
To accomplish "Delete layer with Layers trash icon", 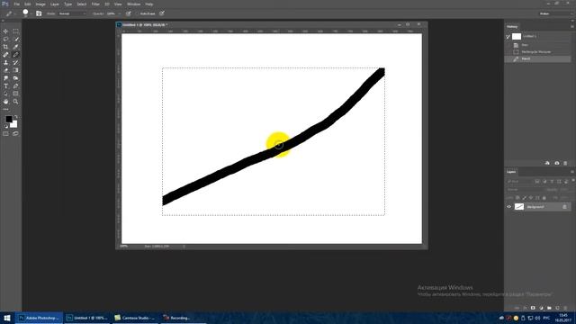I will (x=565, y=308).
